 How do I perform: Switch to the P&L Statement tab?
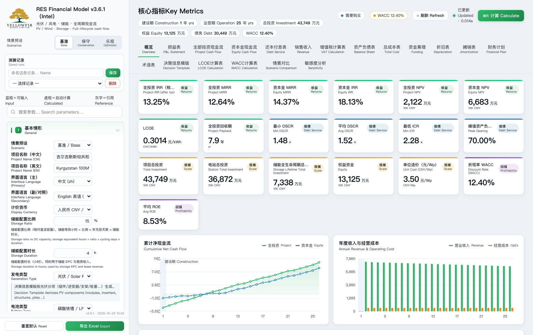[174, 49]
